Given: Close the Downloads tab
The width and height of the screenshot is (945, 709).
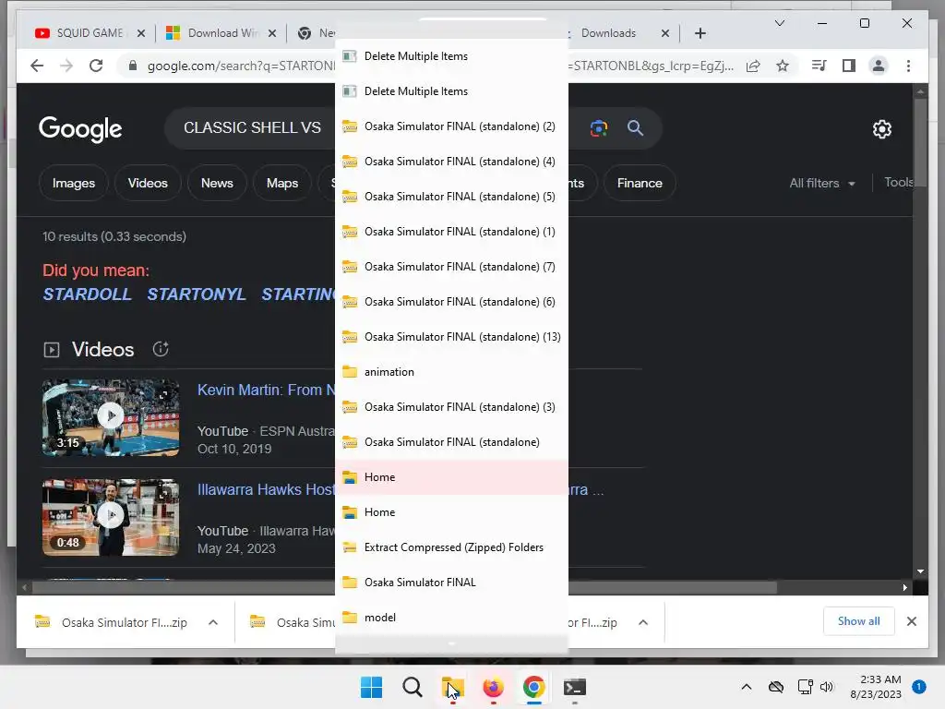Looking at the screenshot, I should (x=665, y=33).
